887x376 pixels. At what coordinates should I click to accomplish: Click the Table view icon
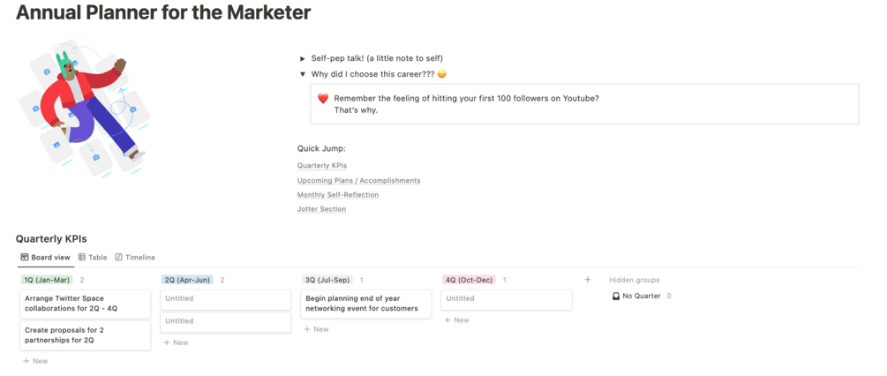click(82, 258)
